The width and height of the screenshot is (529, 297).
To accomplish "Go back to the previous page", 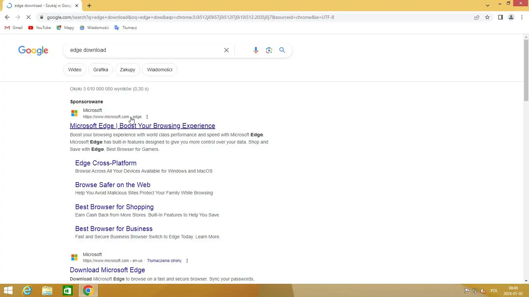I will (7, 17).
